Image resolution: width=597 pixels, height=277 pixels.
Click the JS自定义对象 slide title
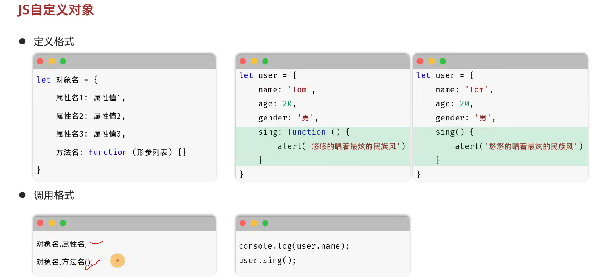coord(56,10)
